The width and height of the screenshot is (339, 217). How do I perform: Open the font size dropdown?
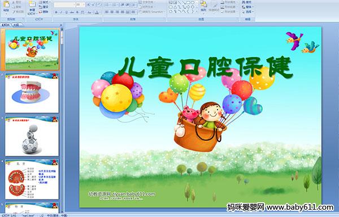pyautogui.click(x=80, y=5)
